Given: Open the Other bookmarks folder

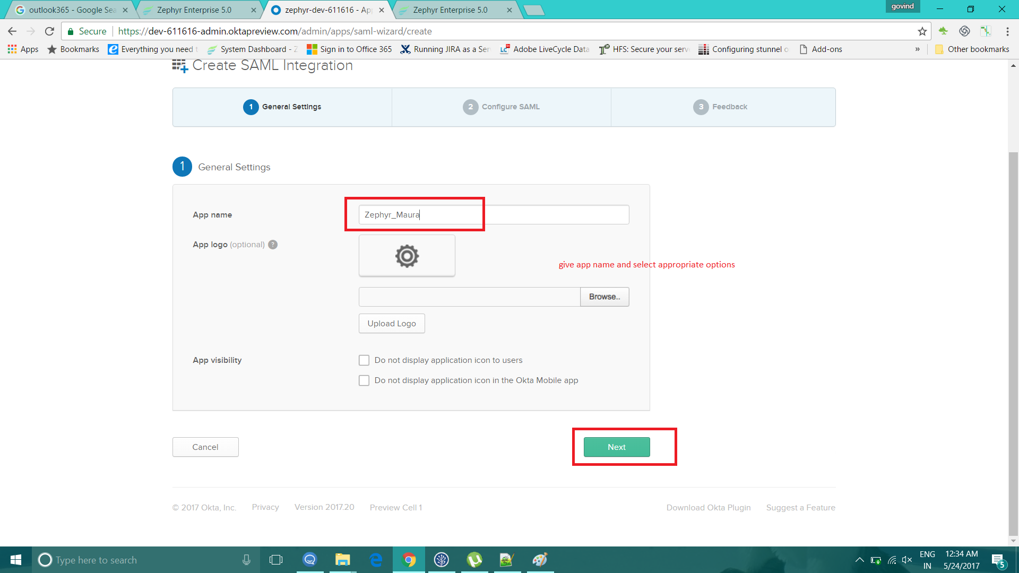Looking at the screenshot, I should tap(972, 49).
